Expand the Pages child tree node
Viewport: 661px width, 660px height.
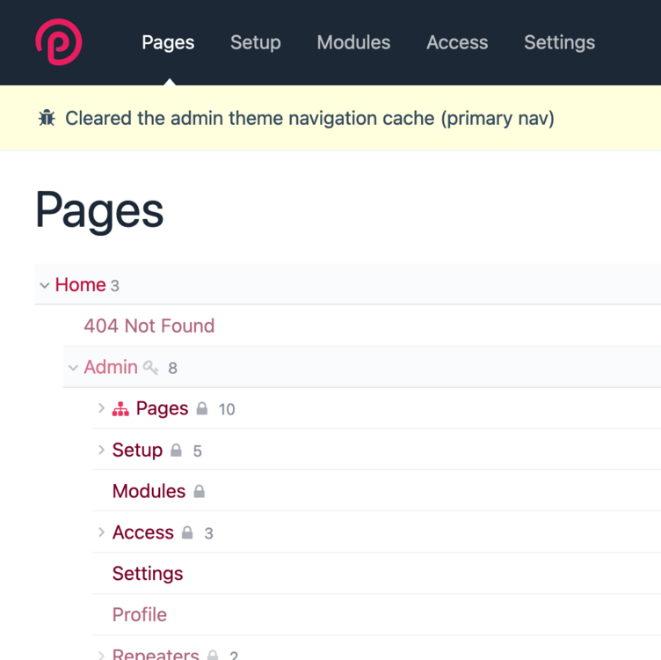point(101,408)
